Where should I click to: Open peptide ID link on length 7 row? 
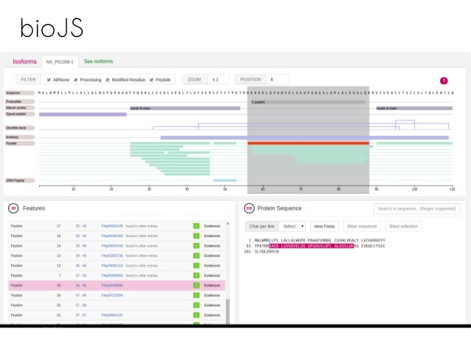point(112,276)
